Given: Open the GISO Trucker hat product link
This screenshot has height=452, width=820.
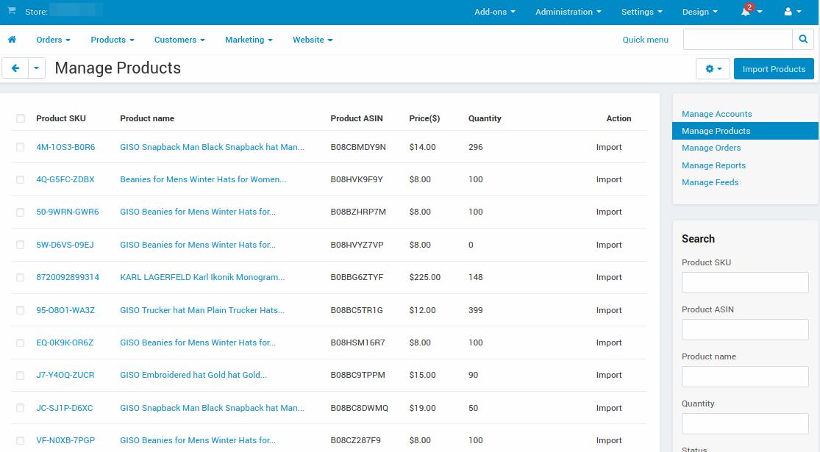Looking at the screenshot, I should click(x=202, y=310).
